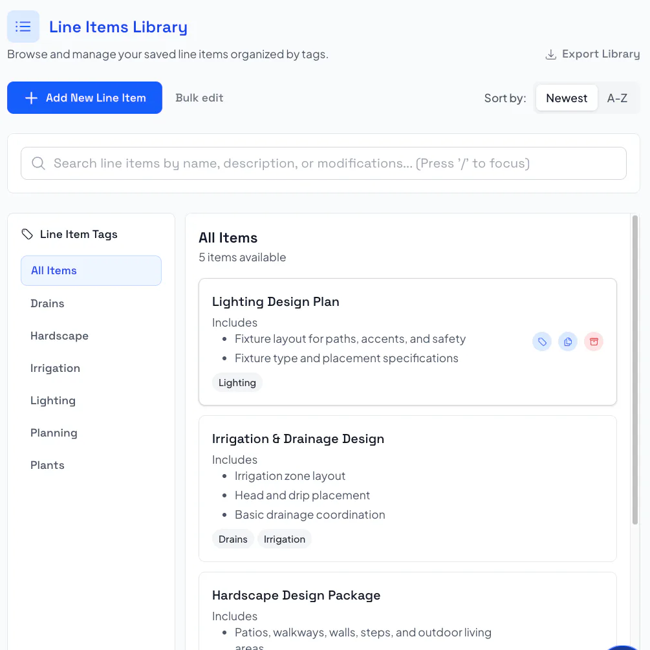Click 'Irrigation zone layout' bullet text
This screenshot has height=650, width=650.
coord(290,476)
